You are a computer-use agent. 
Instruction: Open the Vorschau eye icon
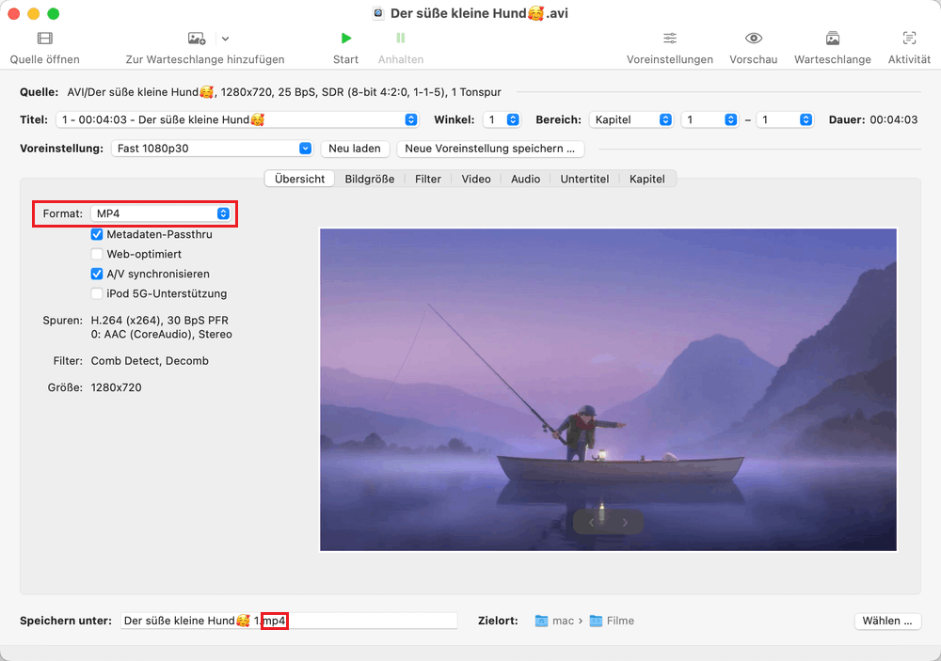click(753, 39)
